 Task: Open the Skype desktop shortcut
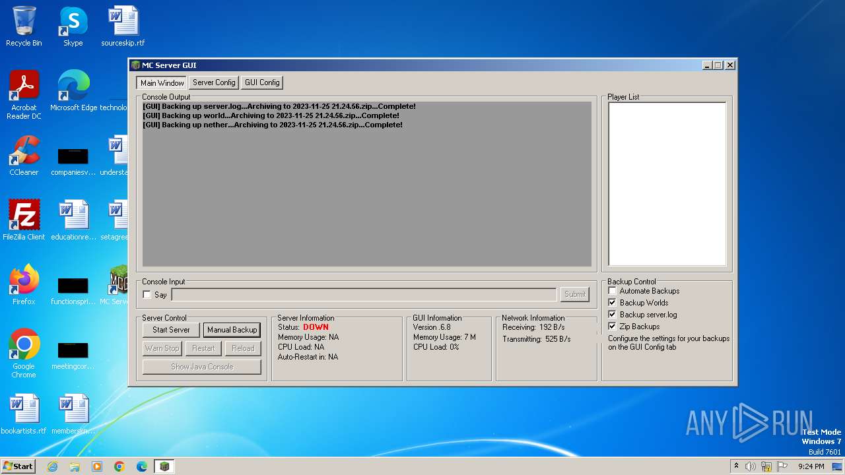[73, 26]
